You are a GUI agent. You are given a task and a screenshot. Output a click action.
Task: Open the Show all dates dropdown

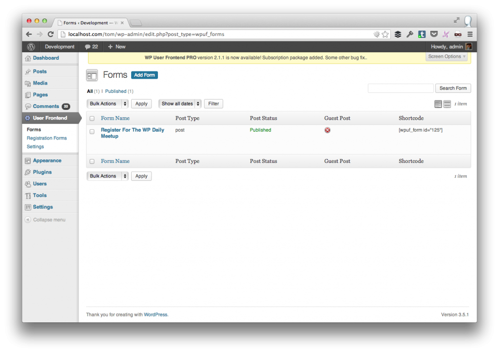180,104
